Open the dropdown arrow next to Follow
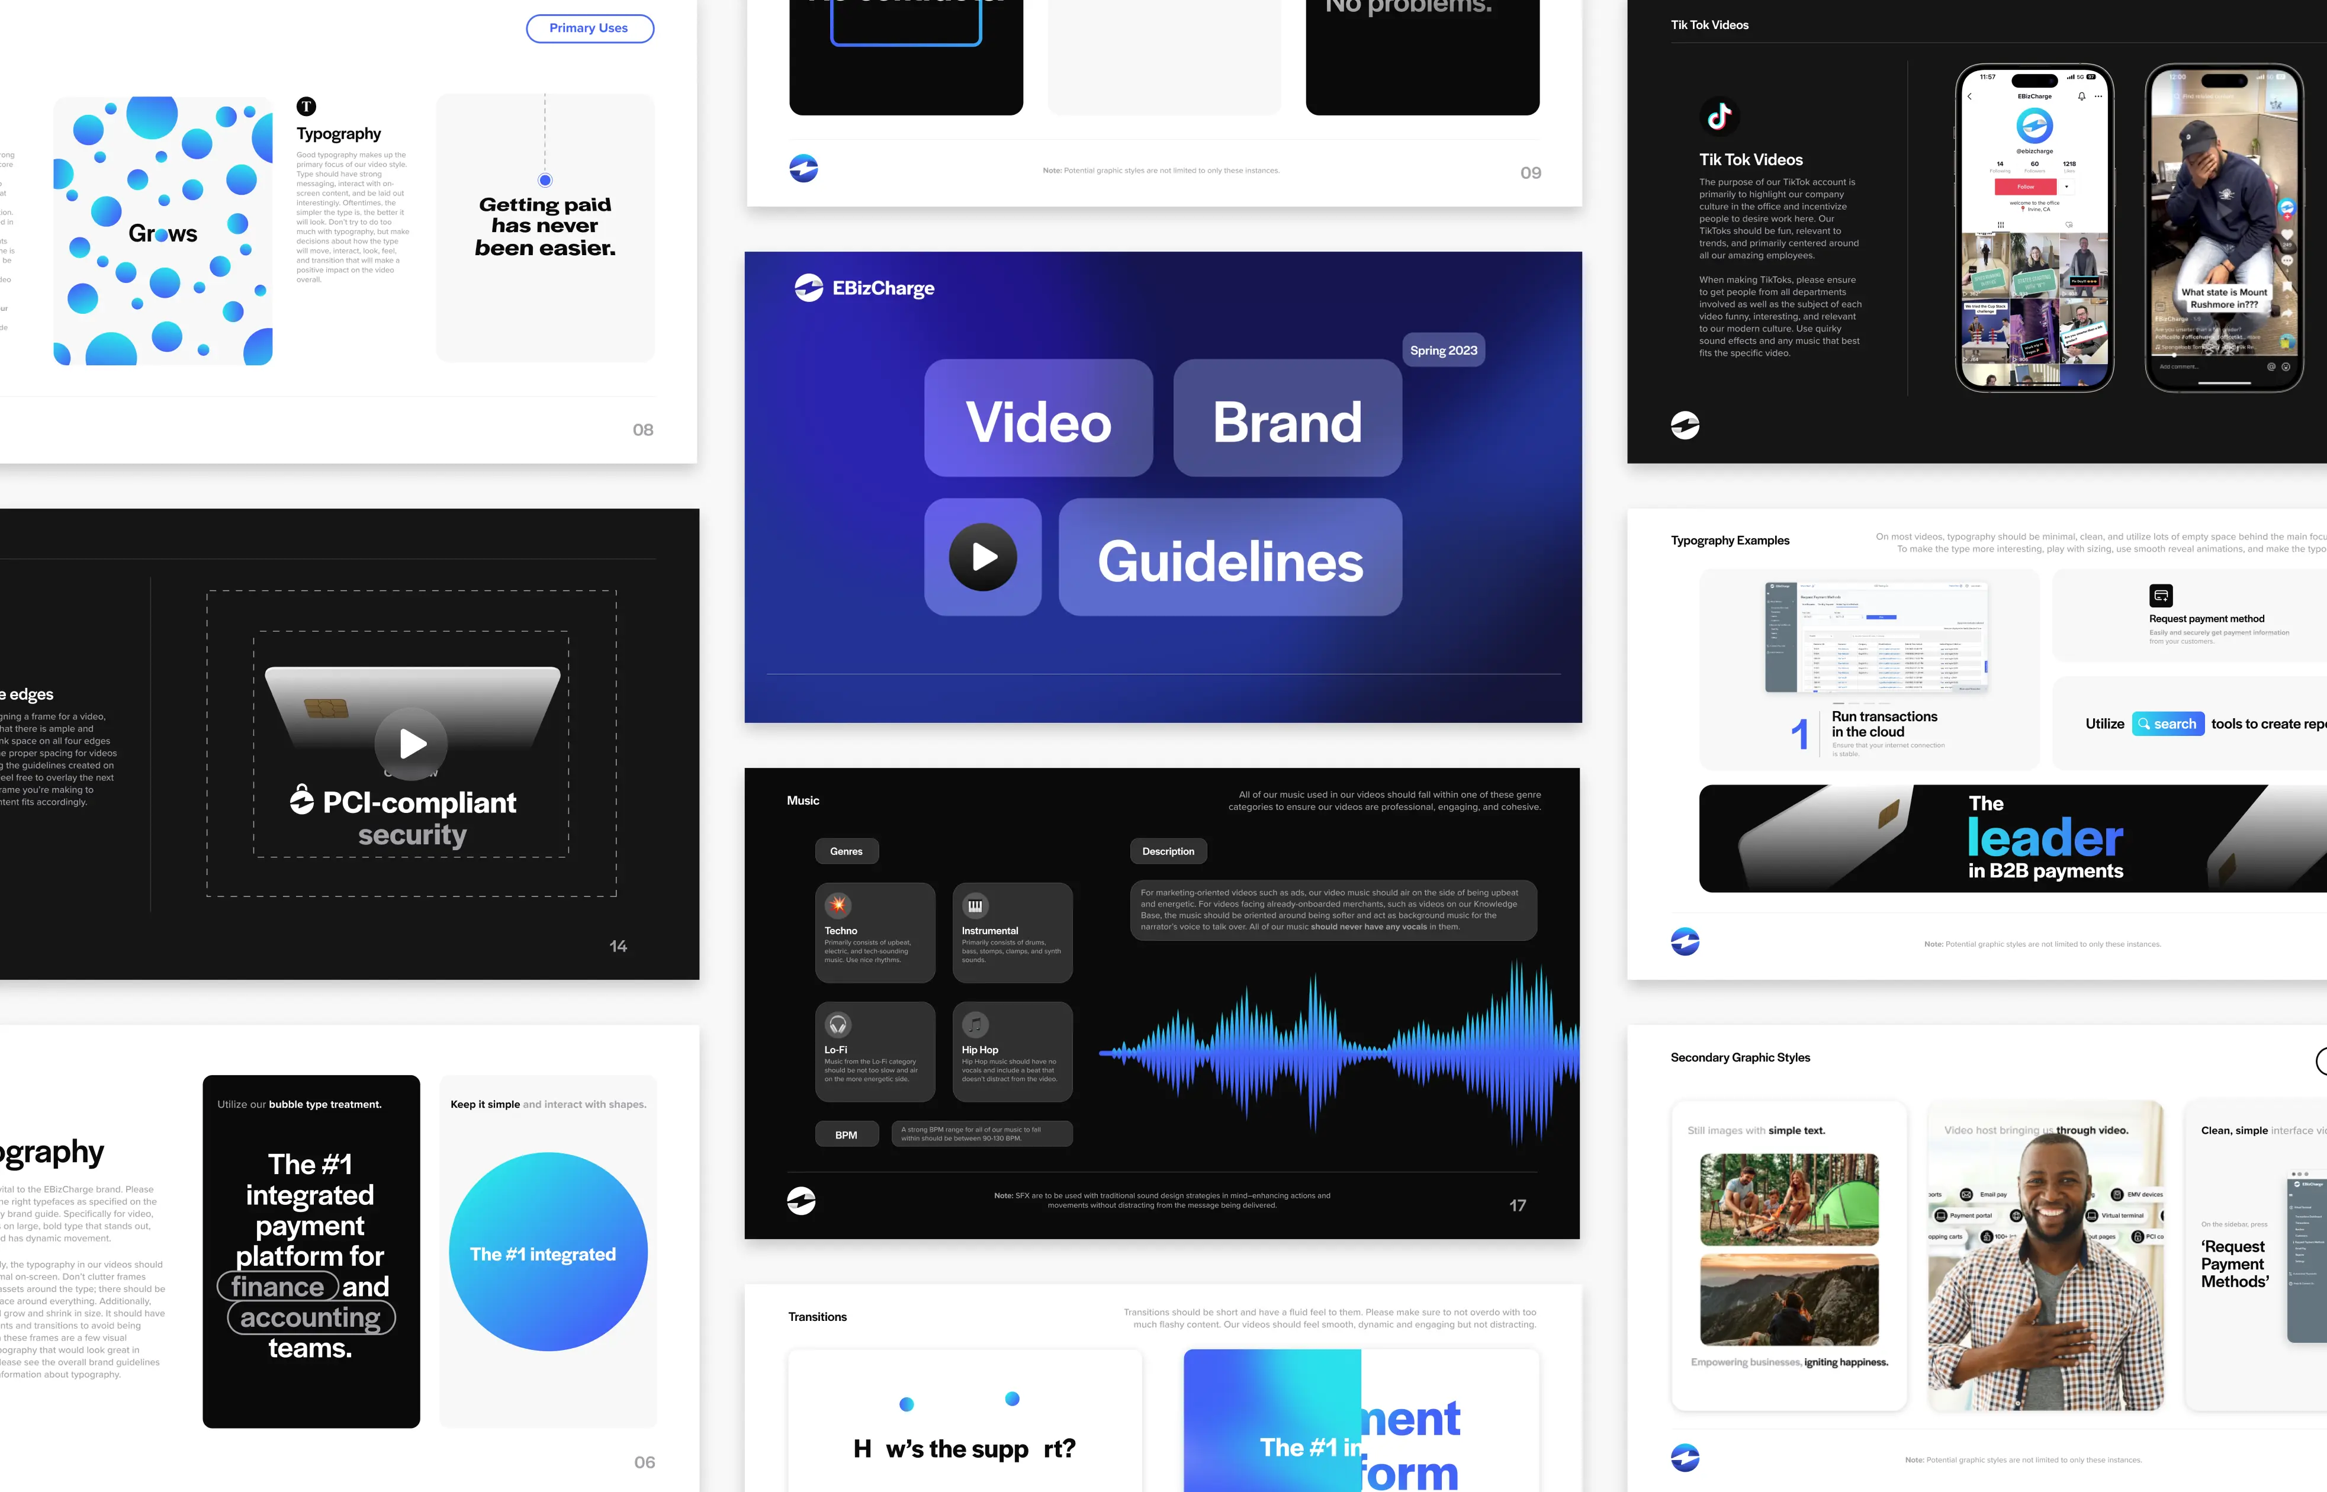This screenshot has width=2327, height=1492. (x=2066, y=187)
